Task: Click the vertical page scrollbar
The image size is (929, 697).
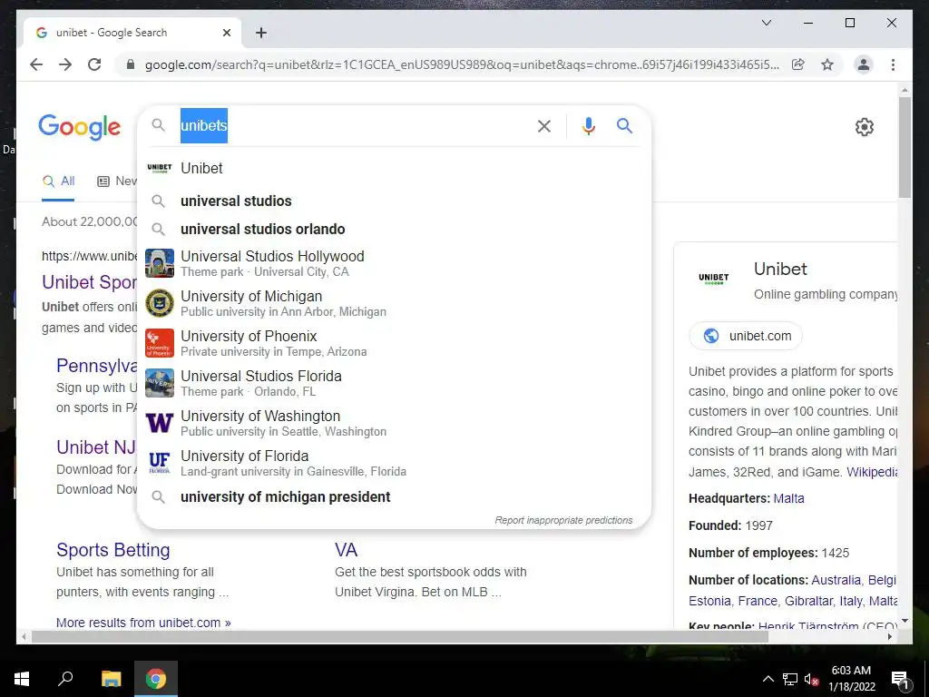Action: click(x=905, y=148)
